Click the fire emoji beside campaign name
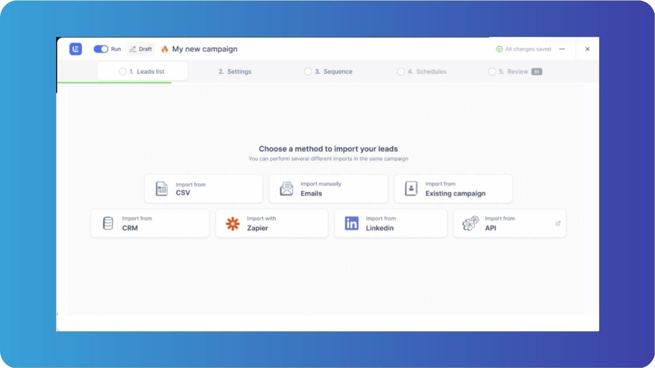Image resolution: width=655 pixels, height=368 pixels. (x=165, y=49)
